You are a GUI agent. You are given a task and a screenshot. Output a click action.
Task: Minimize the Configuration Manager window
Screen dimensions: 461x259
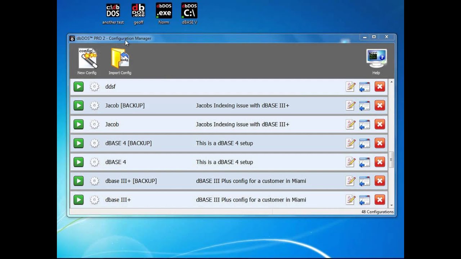click(364, 37)
